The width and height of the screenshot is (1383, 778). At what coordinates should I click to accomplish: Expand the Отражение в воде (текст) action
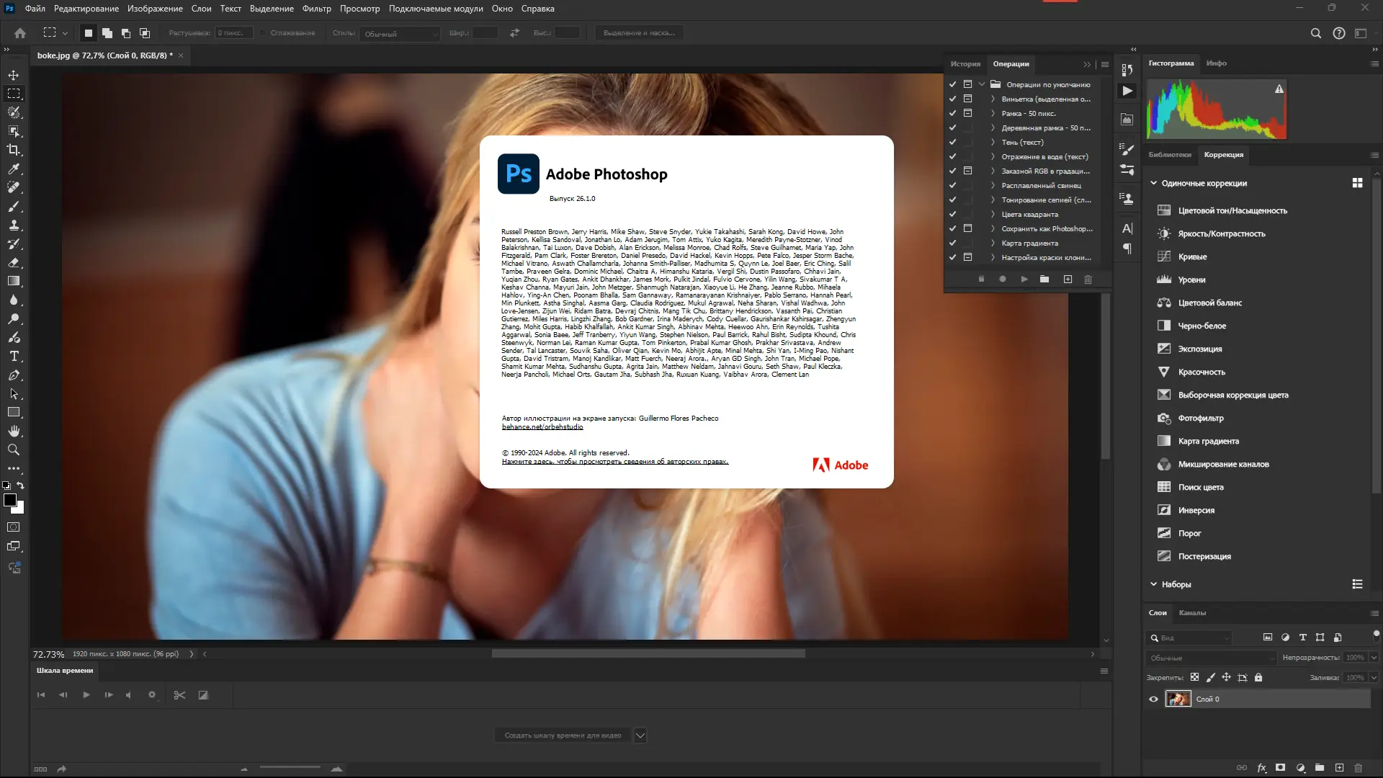tap(992, 156)
